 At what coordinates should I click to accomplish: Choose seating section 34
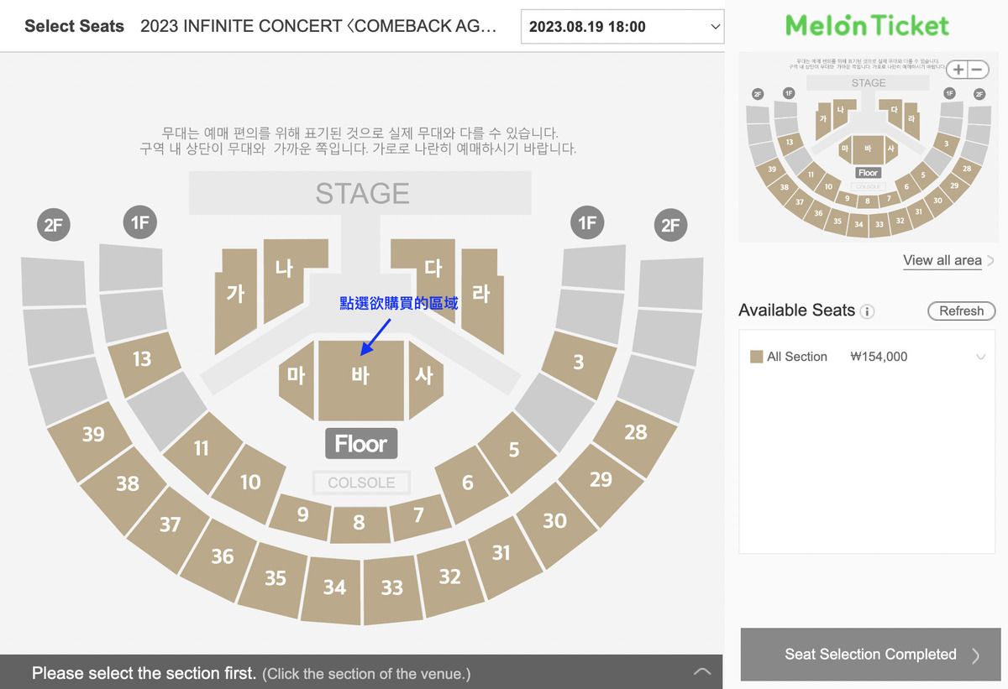click(334, 587)
